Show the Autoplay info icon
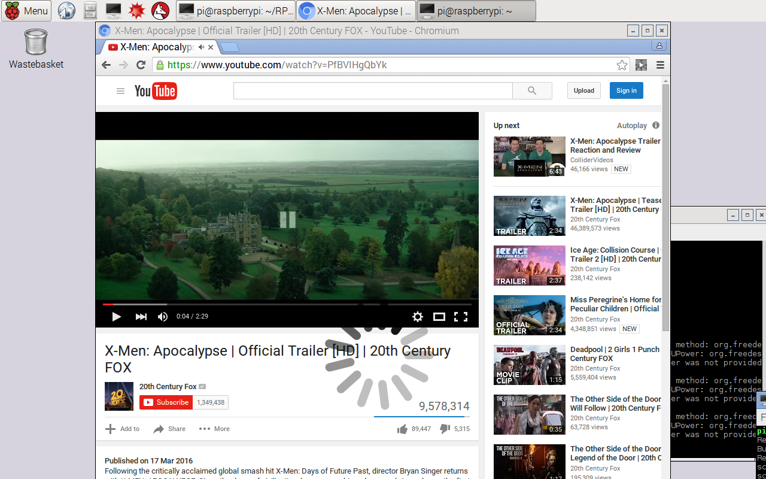766x479 pixels. 656,126
